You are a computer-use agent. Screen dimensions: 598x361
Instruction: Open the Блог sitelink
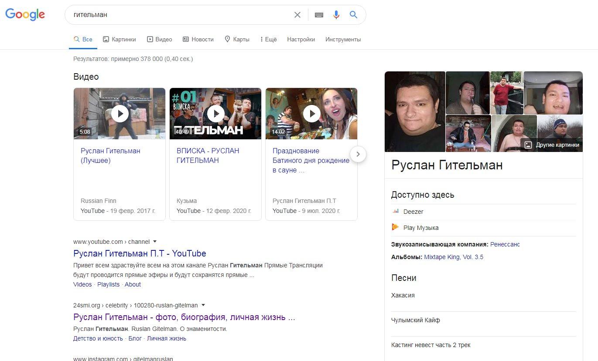[x=135, y=338]
